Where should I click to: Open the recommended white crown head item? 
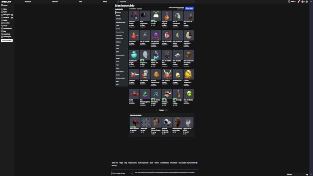pyautogui.click(x=188, y=122)
